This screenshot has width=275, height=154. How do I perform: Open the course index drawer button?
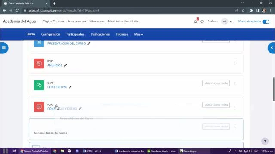(x=4, y=48)
